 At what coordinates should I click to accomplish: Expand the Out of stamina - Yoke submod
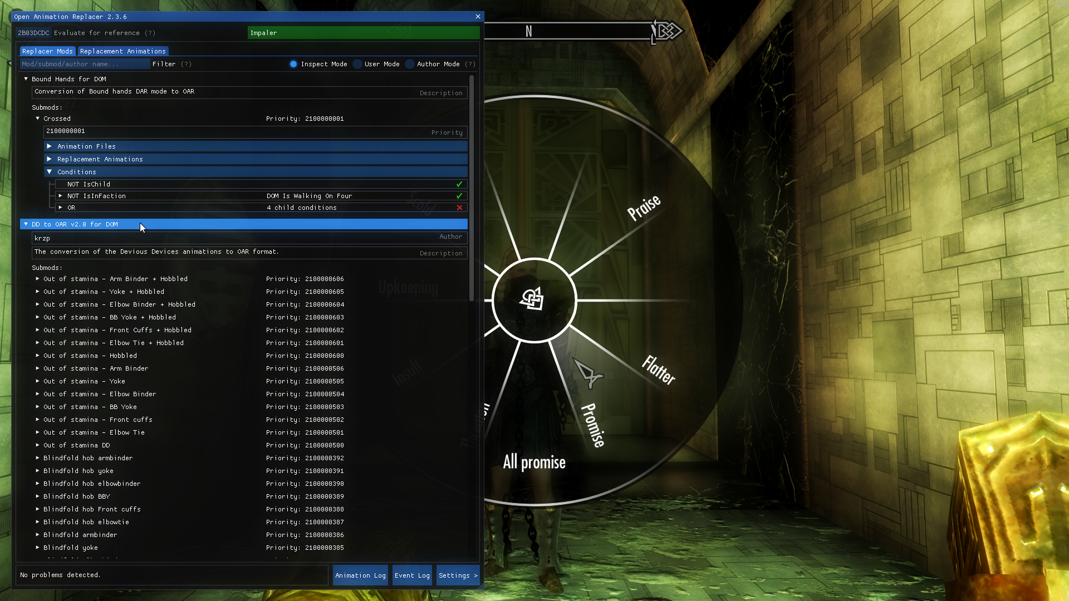37,381
